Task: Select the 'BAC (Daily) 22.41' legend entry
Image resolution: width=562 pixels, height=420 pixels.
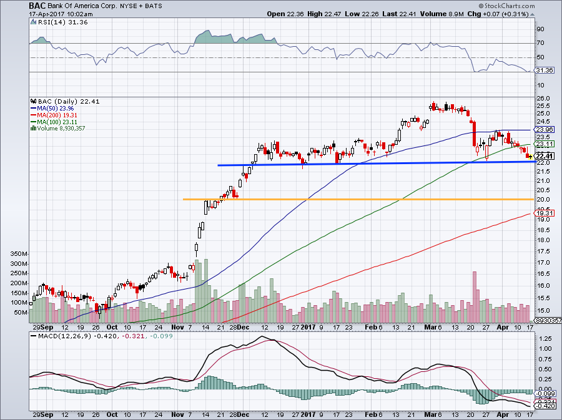Action: [x=69, y=102]
